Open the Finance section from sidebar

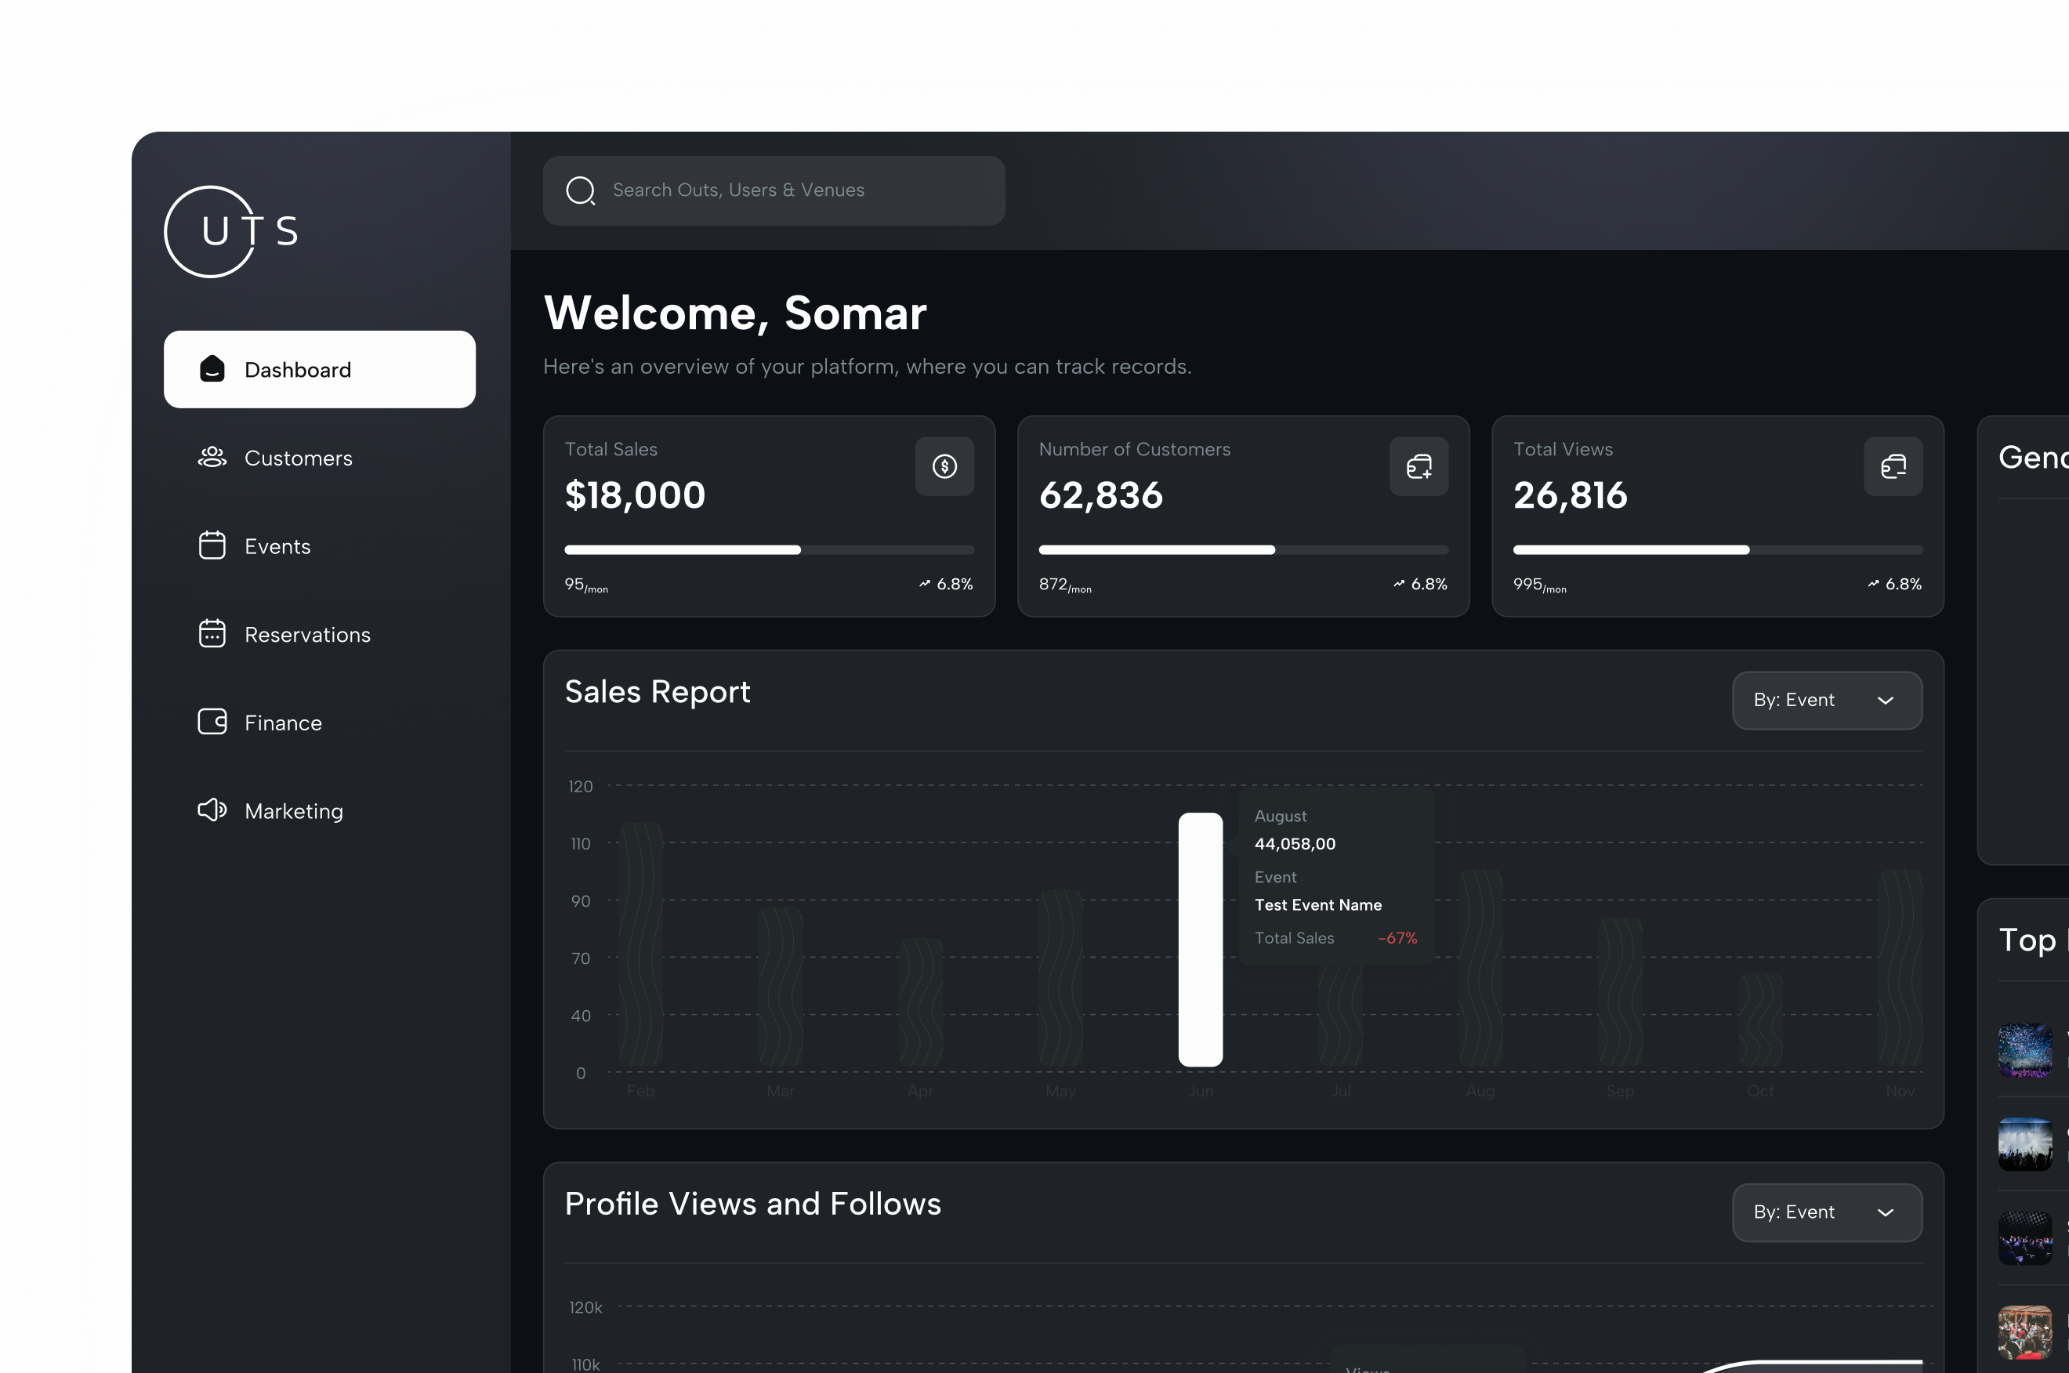282,722
